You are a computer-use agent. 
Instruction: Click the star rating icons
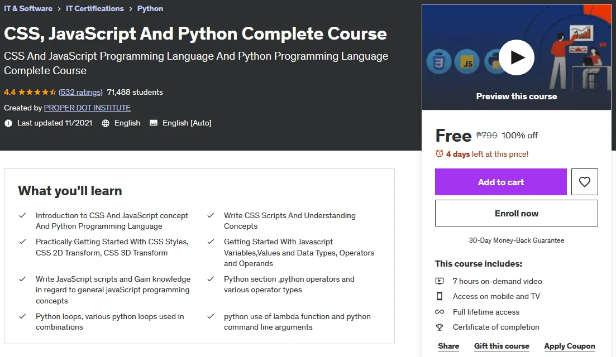(x=37, y=92)
